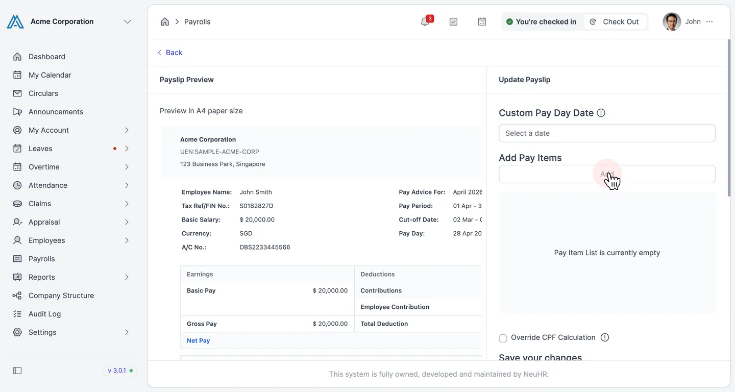This screenshot has width=735, height=392.
Task: Click the info icon next to Override CPF Calculation
Action: pos(605,337)
